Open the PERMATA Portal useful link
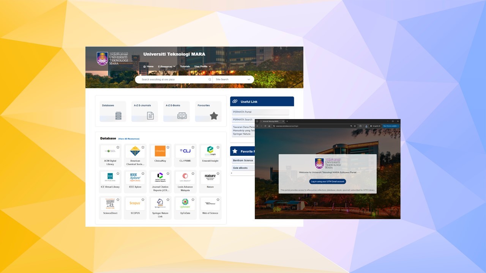 tap(242, 112)
